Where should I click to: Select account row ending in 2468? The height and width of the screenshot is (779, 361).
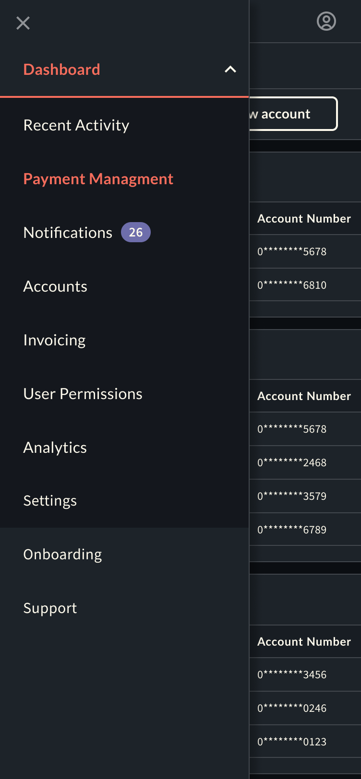[x=292, y=463]
